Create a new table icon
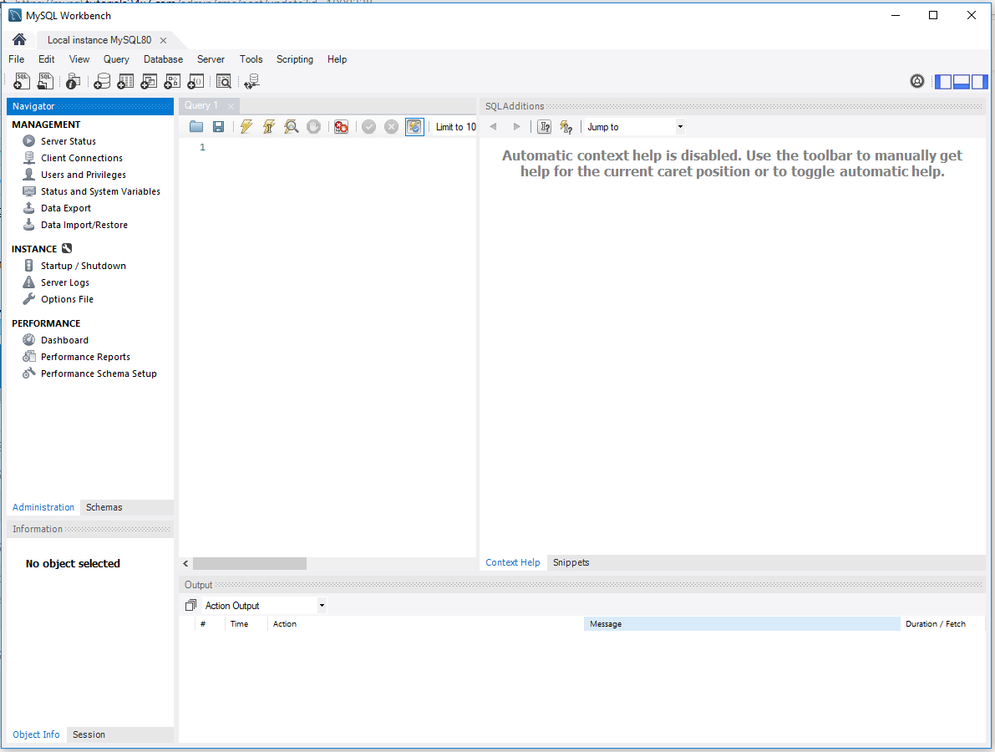 tap(125, 81)
